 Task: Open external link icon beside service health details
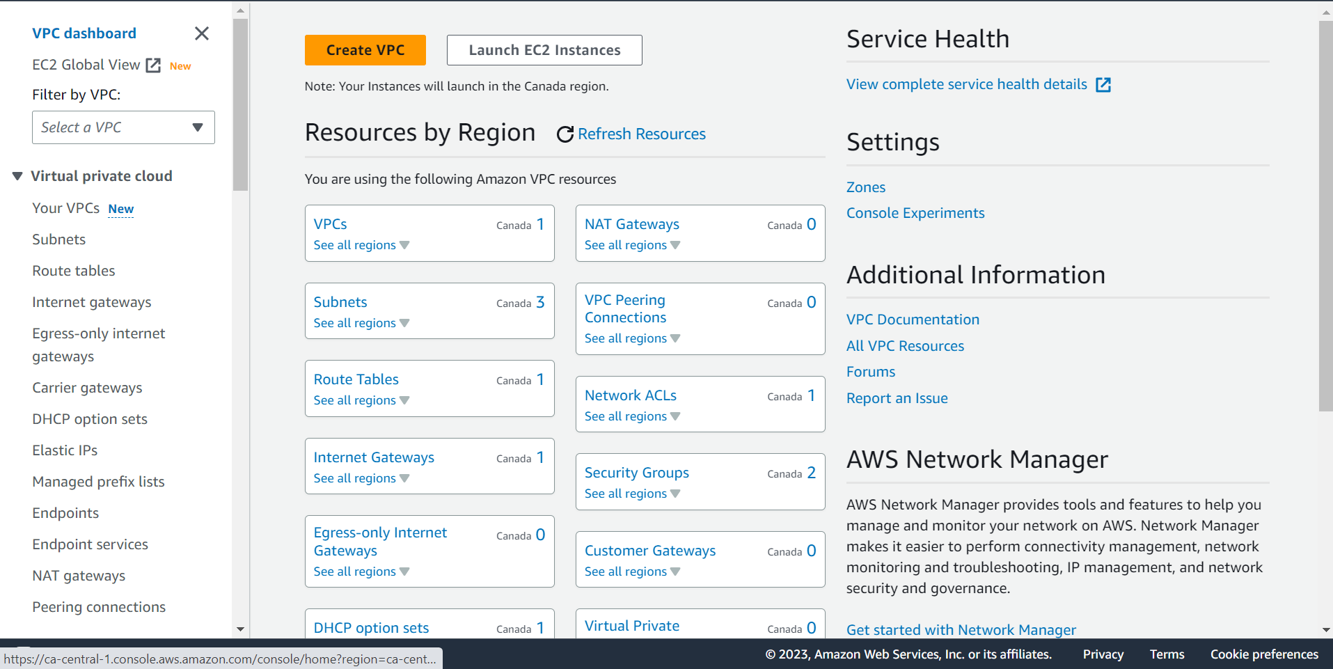click(1103, 85)
